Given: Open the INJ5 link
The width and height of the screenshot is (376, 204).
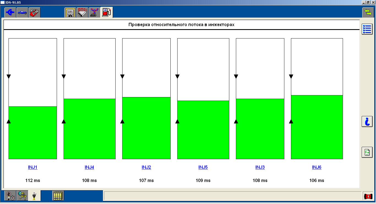Looking at the screenshot, I should (203, 167).
